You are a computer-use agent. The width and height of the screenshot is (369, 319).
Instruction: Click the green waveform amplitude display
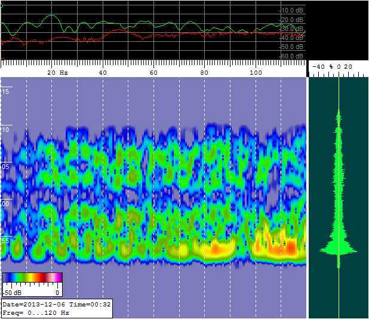pyautogui.click(x=339, y=197)
